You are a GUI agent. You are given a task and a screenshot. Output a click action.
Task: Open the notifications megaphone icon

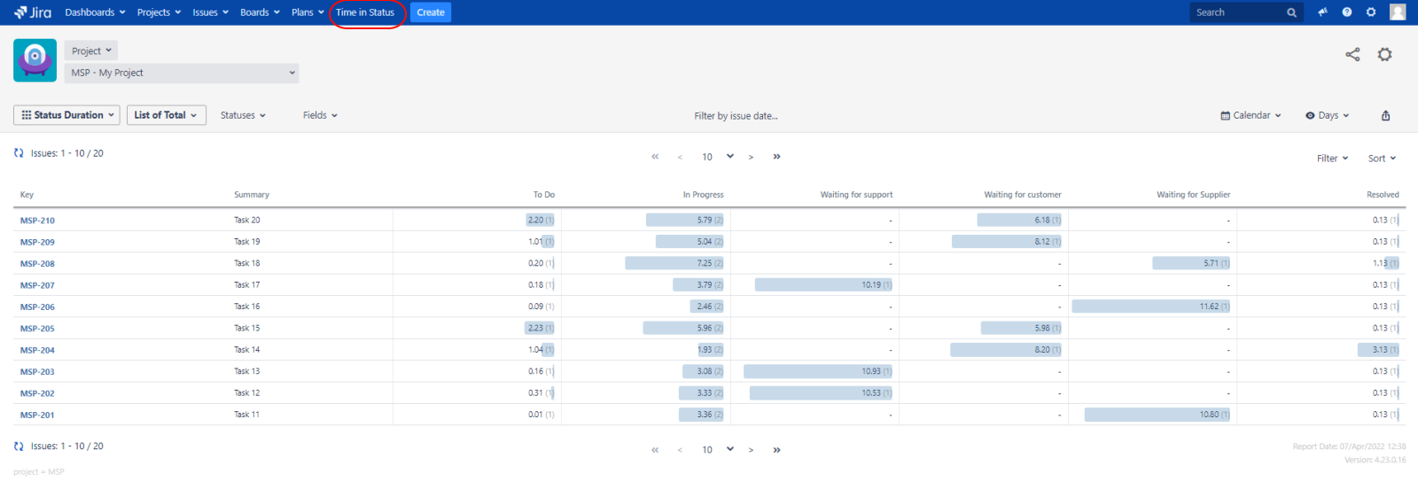click(x=1322, y=12)
